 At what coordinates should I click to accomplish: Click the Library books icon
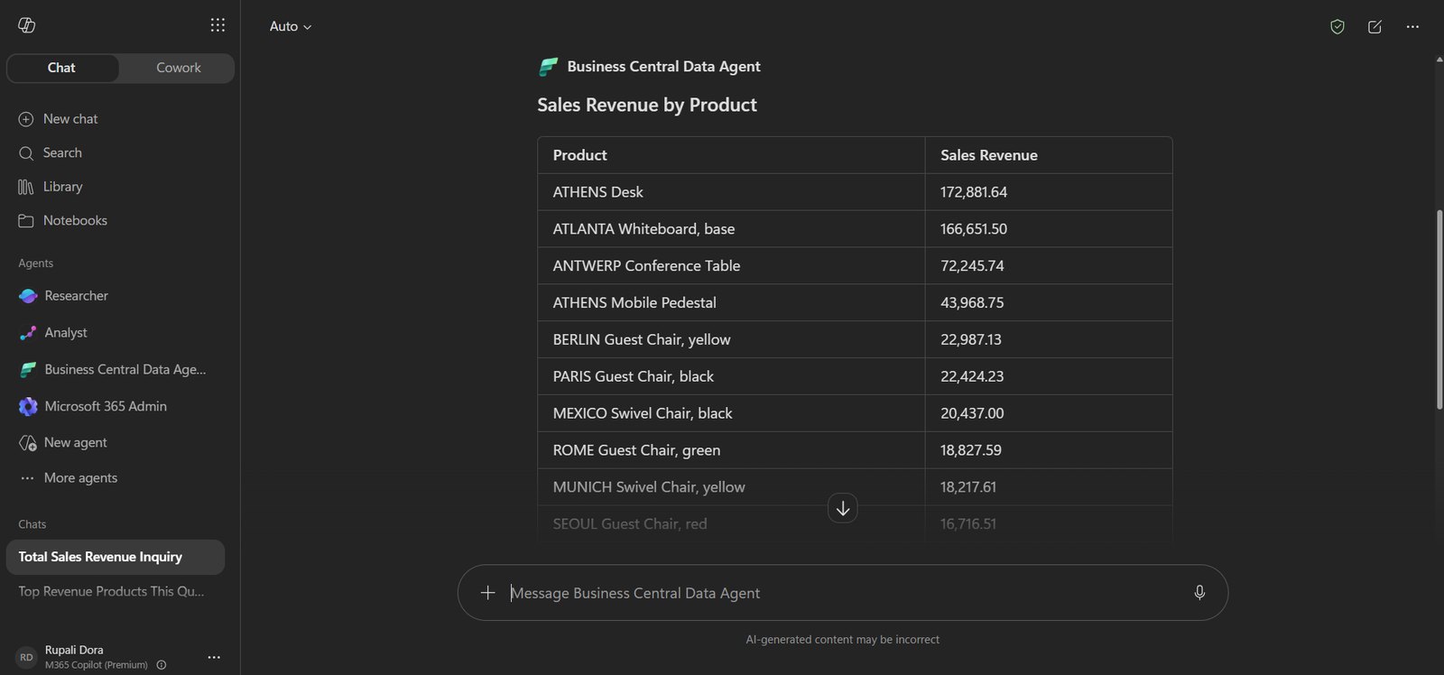point(26,187)
